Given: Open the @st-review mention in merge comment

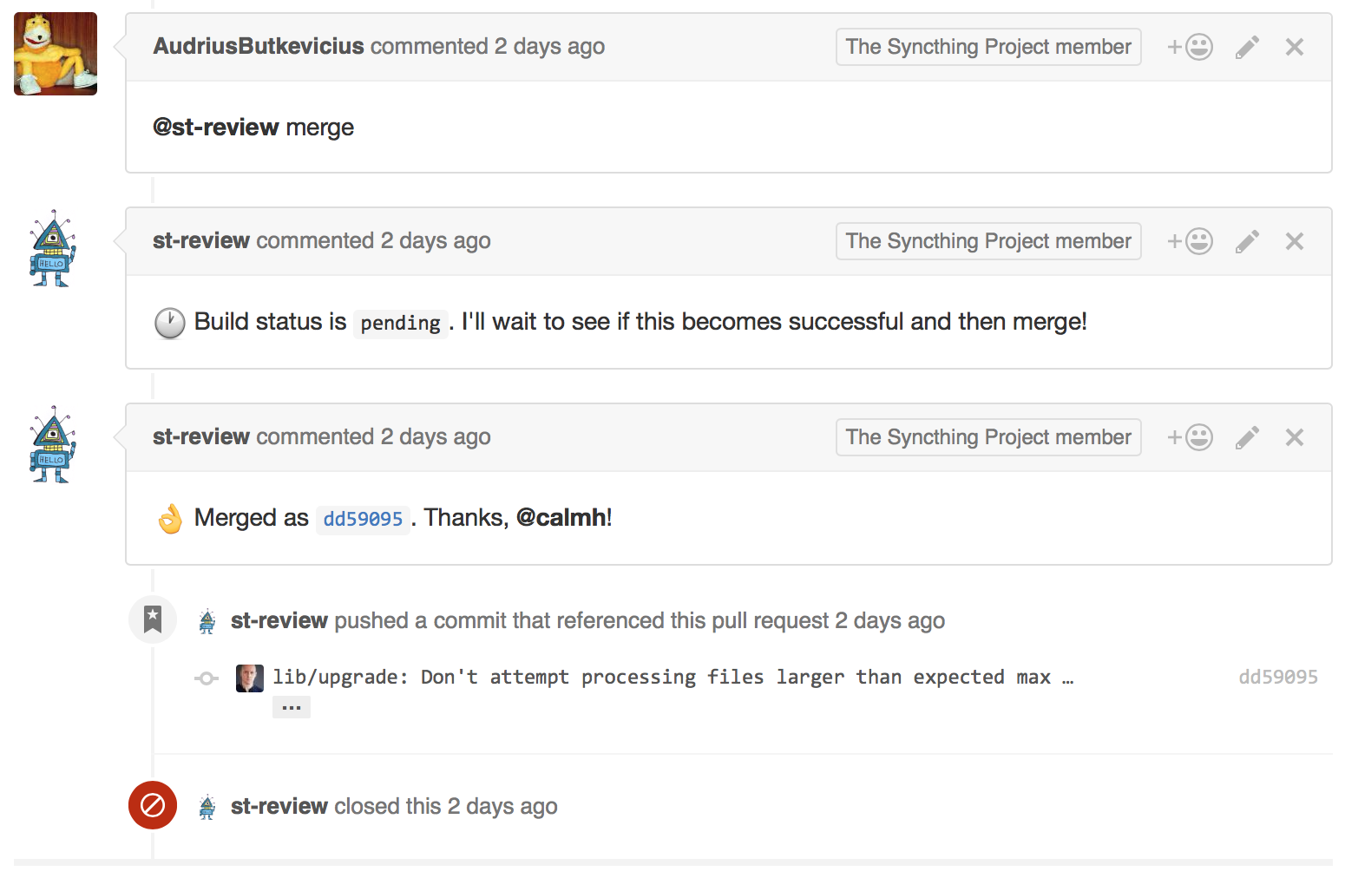Looking at the screenshot, I should (216, 128).
